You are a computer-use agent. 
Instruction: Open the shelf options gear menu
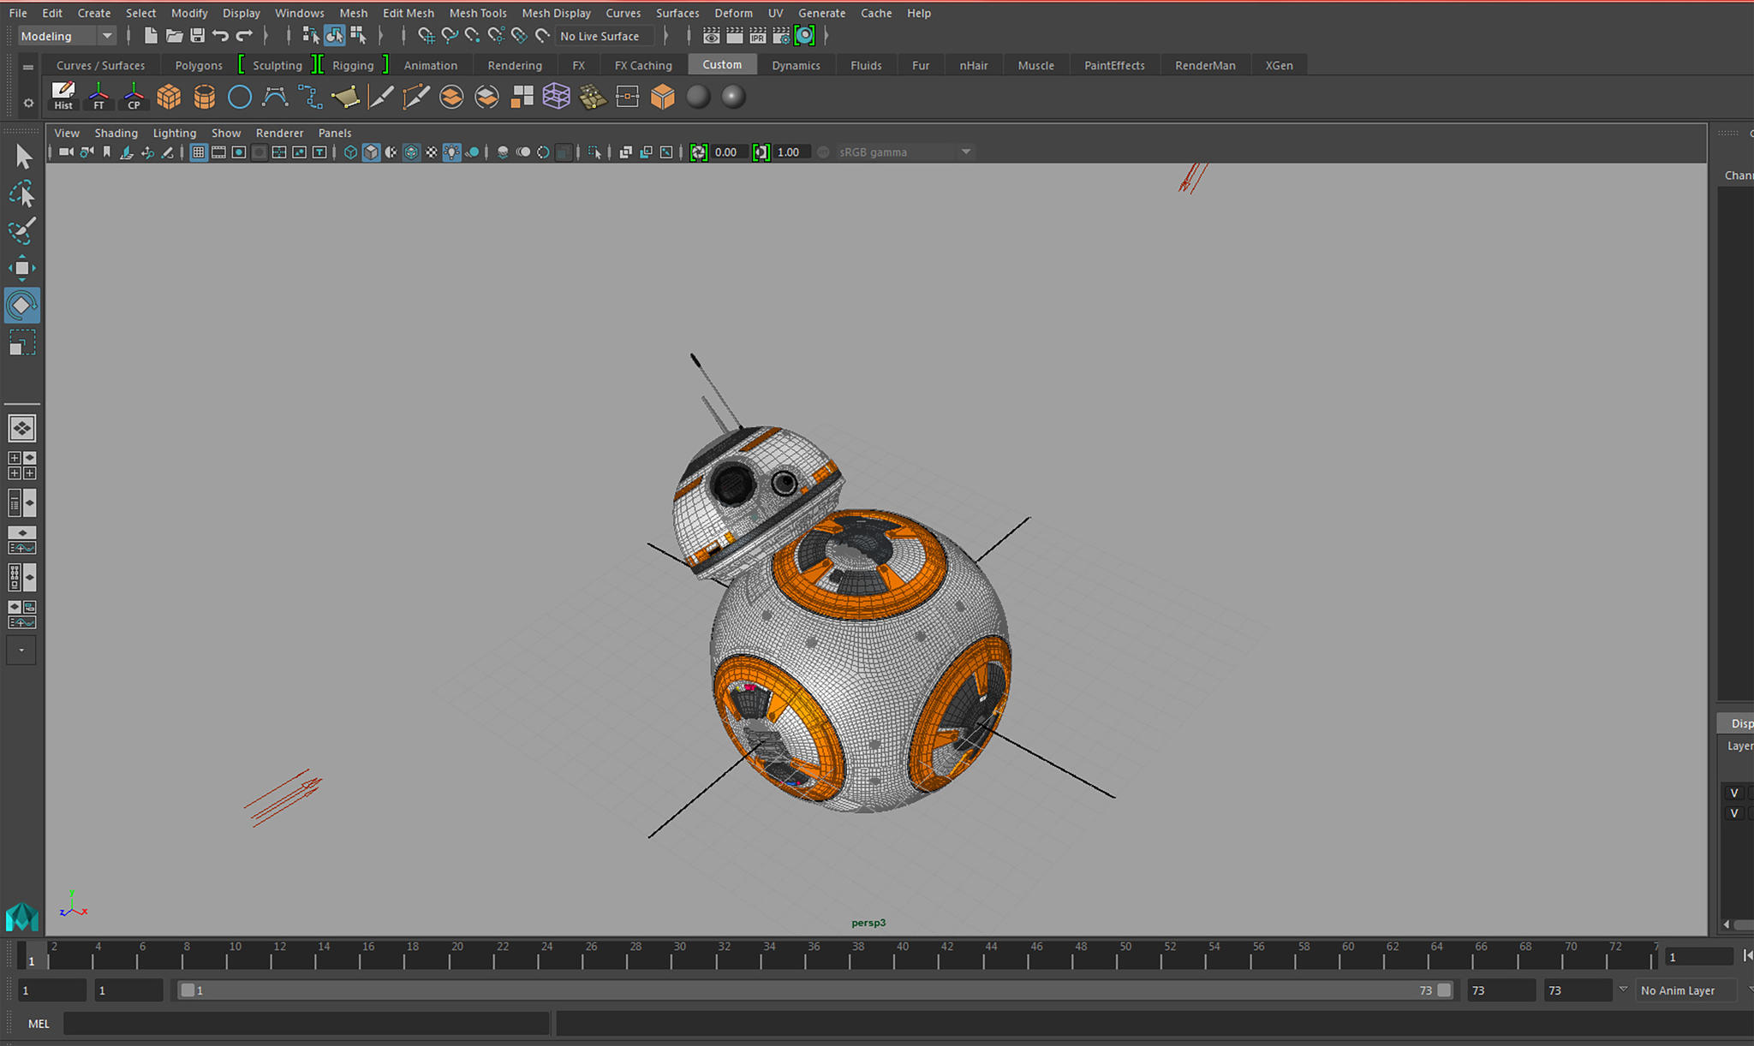(28, 103)
